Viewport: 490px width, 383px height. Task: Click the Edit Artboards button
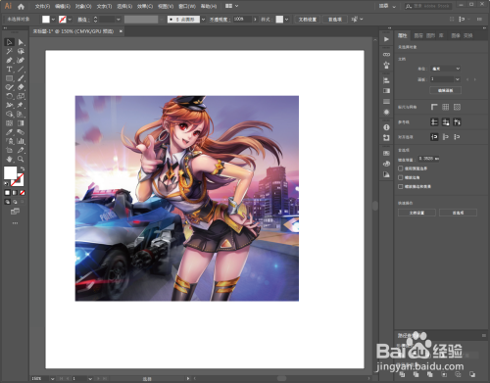click(445, 90)
